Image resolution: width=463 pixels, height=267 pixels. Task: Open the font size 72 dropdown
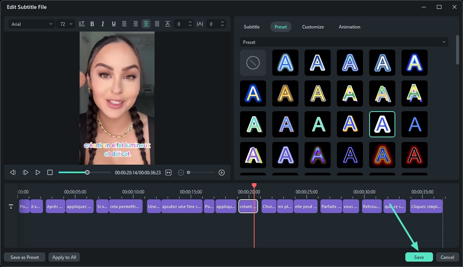point(66,24)
